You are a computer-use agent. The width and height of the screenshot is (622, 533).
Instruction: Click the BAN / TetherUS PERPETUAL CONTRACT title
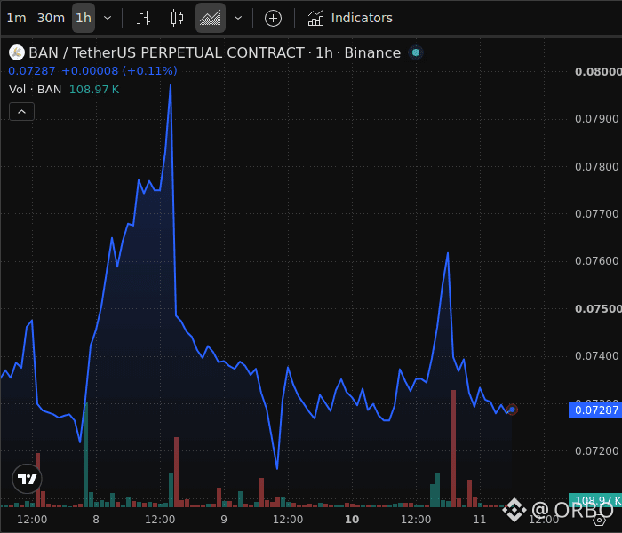[x=166, y=52]
